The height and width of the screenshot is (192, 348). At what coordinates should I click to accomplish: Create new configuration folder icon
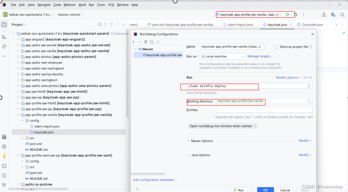pos(152,42)
